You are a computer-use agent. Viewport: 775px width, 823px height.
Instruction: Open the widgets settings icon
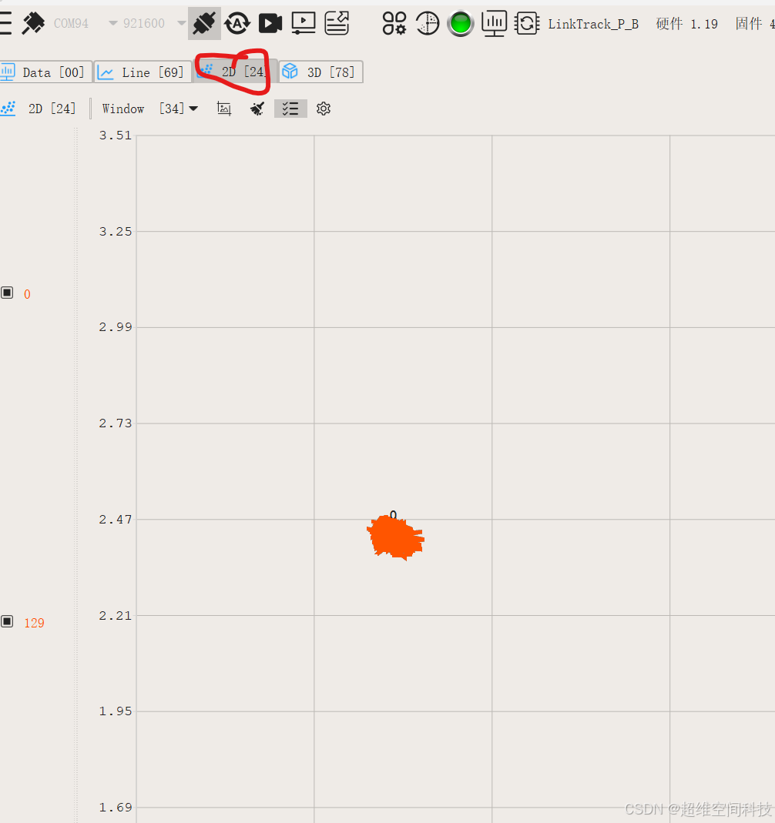pyautogui.click(x=394, y=24)
